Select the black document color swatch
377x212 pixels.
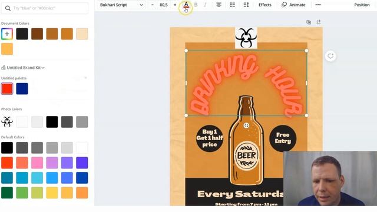22,34
